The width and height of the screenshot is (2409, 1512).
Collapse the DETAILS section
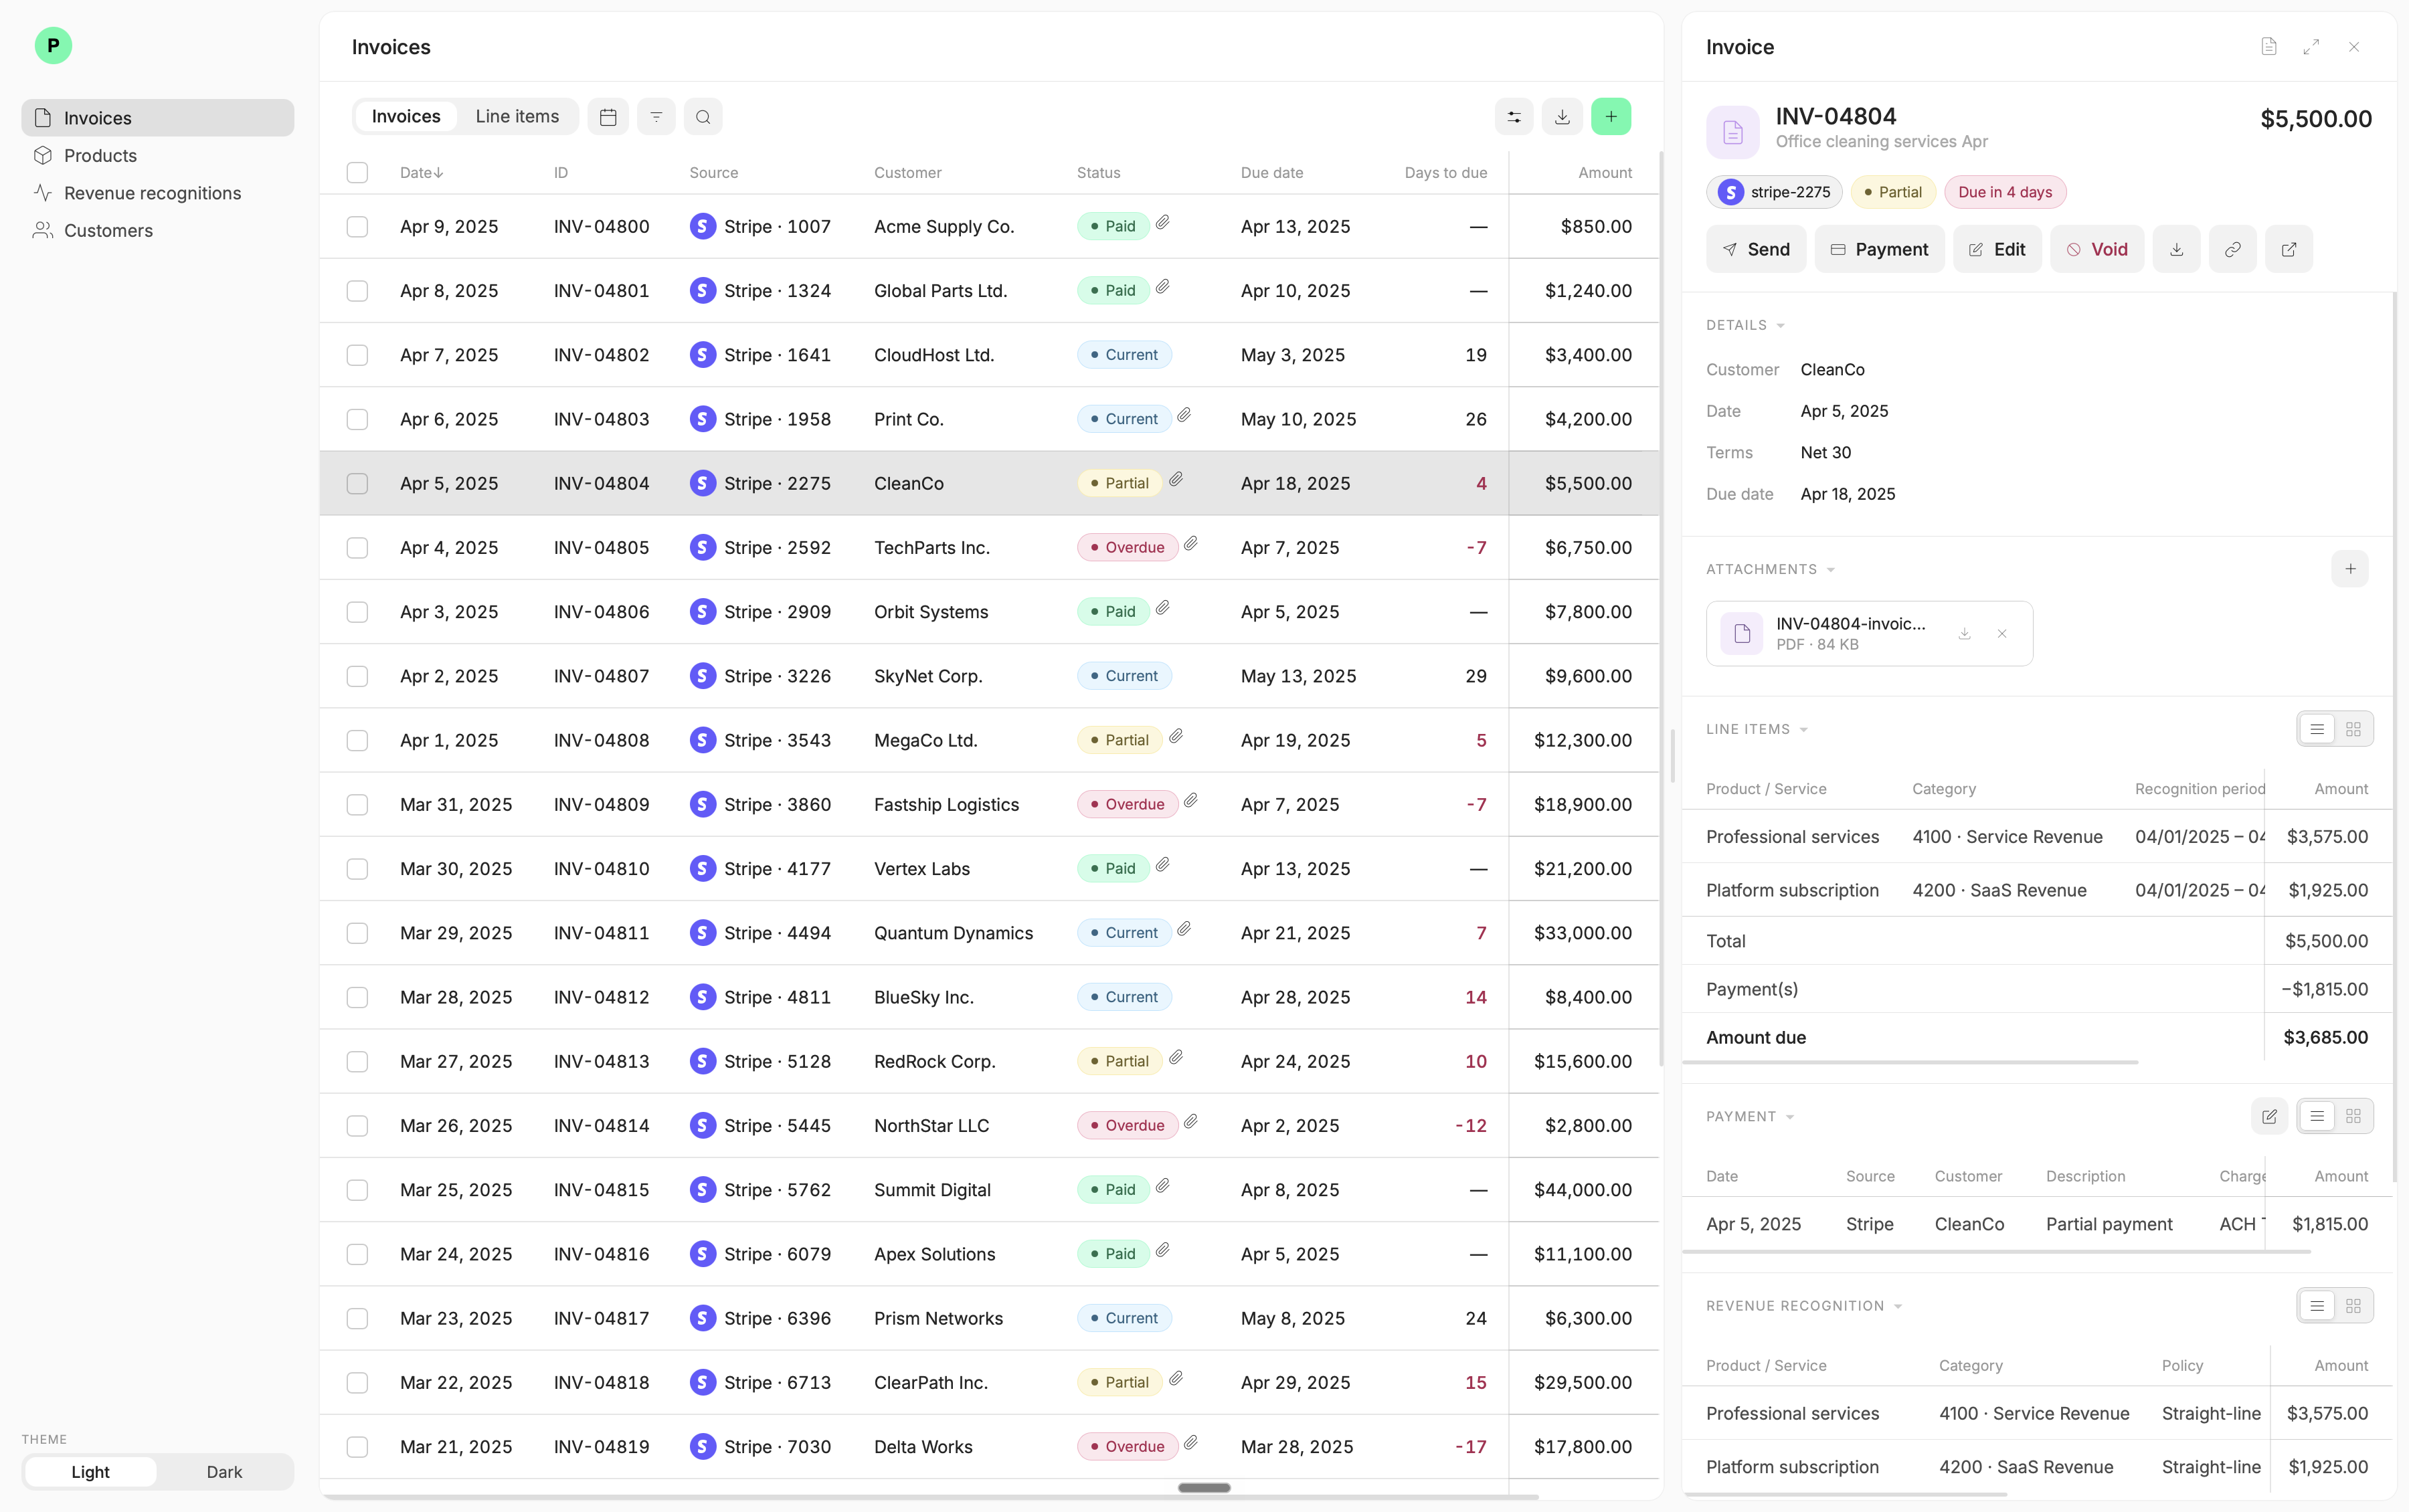(x=1745, y=325)
